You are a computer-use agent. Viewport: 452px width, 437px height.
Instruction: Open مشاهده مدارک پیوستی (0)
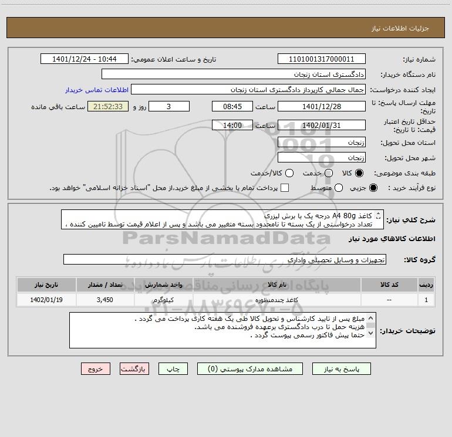click(250, 369)
